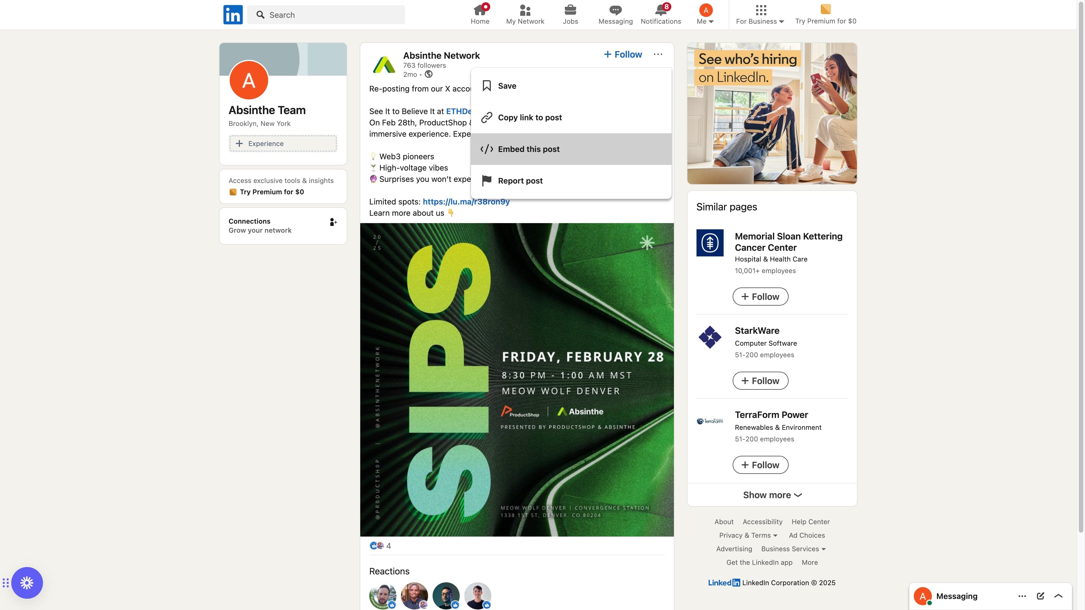Screen dimensions: 1085x610
Task: Open the Advertising footer link
Action: tap(734, 549)
